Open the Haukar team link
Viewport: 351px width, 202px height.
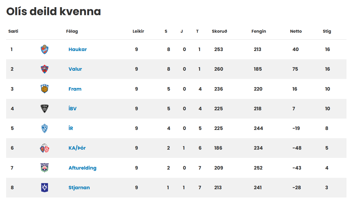click(x=78, y=49)
